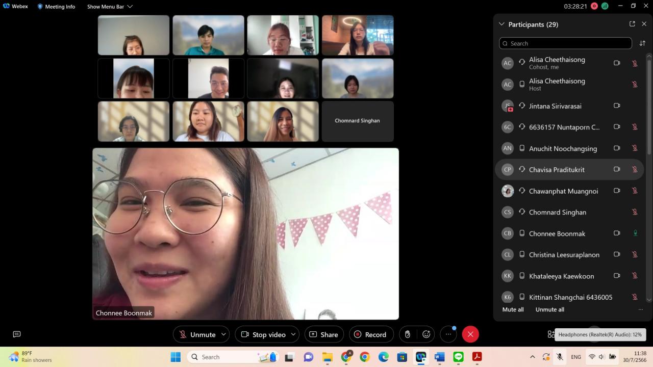
Task: Pop out the Participants panel
Action: [x=632, y=24]
